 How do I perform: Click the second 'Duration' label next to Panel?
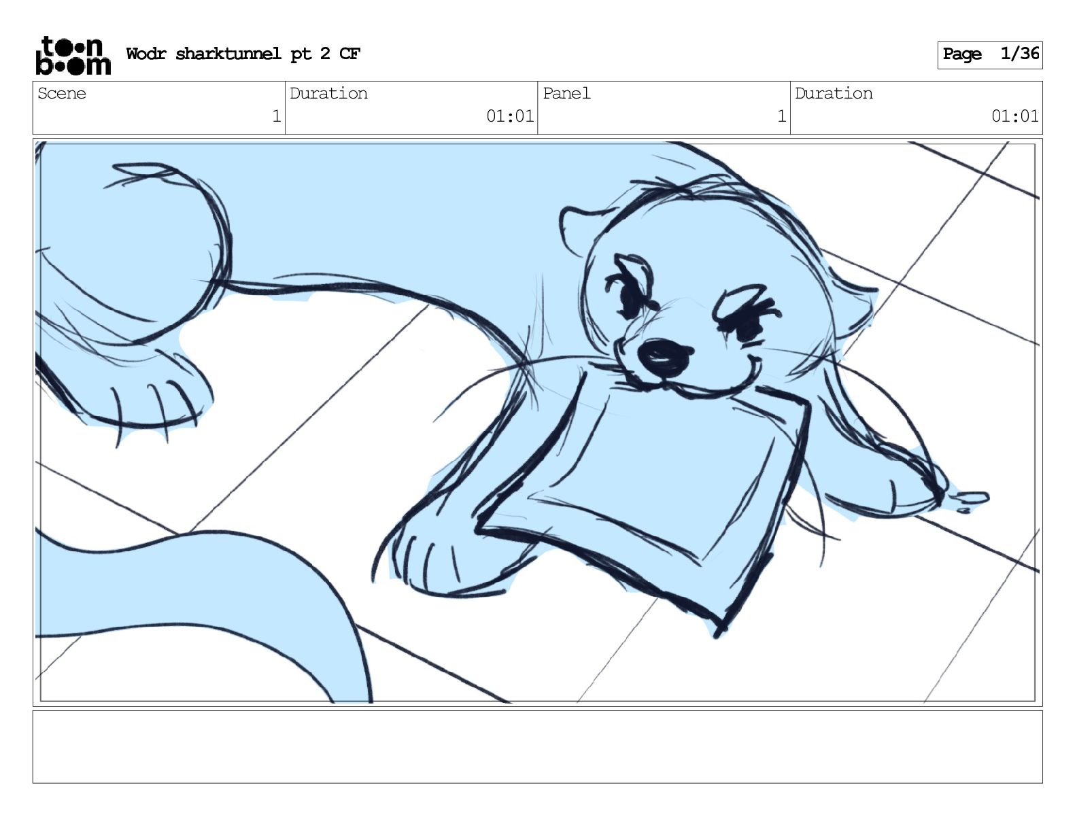[834, 93]
